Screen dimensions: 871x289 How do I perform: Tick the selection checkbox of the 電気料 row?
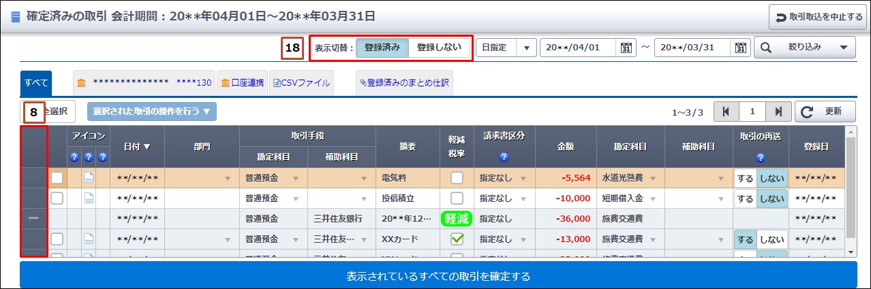tap(57, 178)
